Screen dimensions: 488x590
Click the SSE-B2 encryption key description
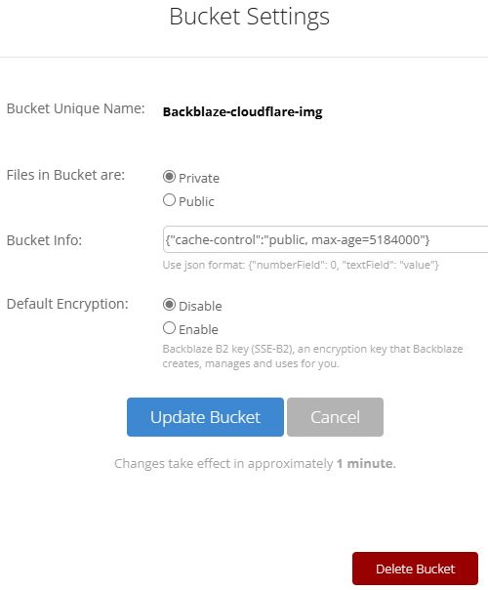point(312,356)
